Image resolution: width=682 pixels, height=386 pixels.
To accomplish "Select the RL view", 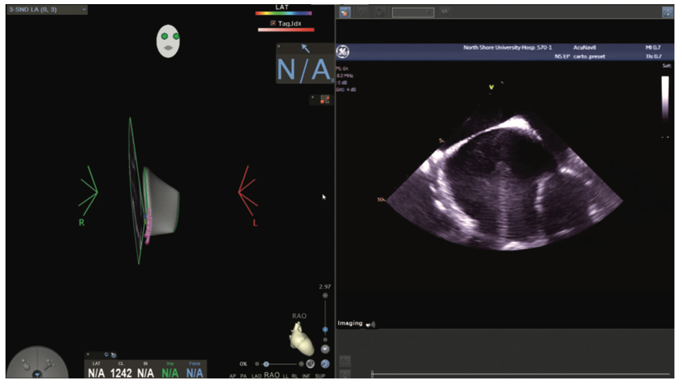I will coord(294,376).
